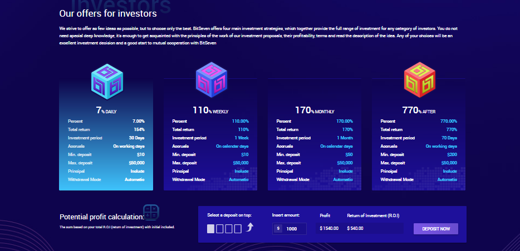Click the "1 Month" investment period value
Viewport: 520px width, 251px height.
[x=345, y=138]
